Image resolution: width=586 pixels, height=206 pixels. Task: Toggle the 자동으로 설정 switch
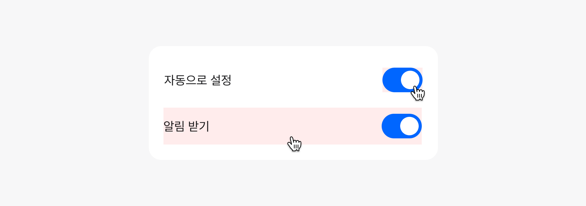click(402, 80)
